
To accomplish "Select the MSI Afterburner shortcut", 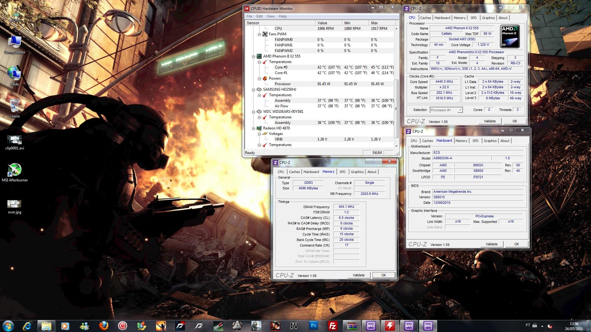I will click(x=14, y=173).
